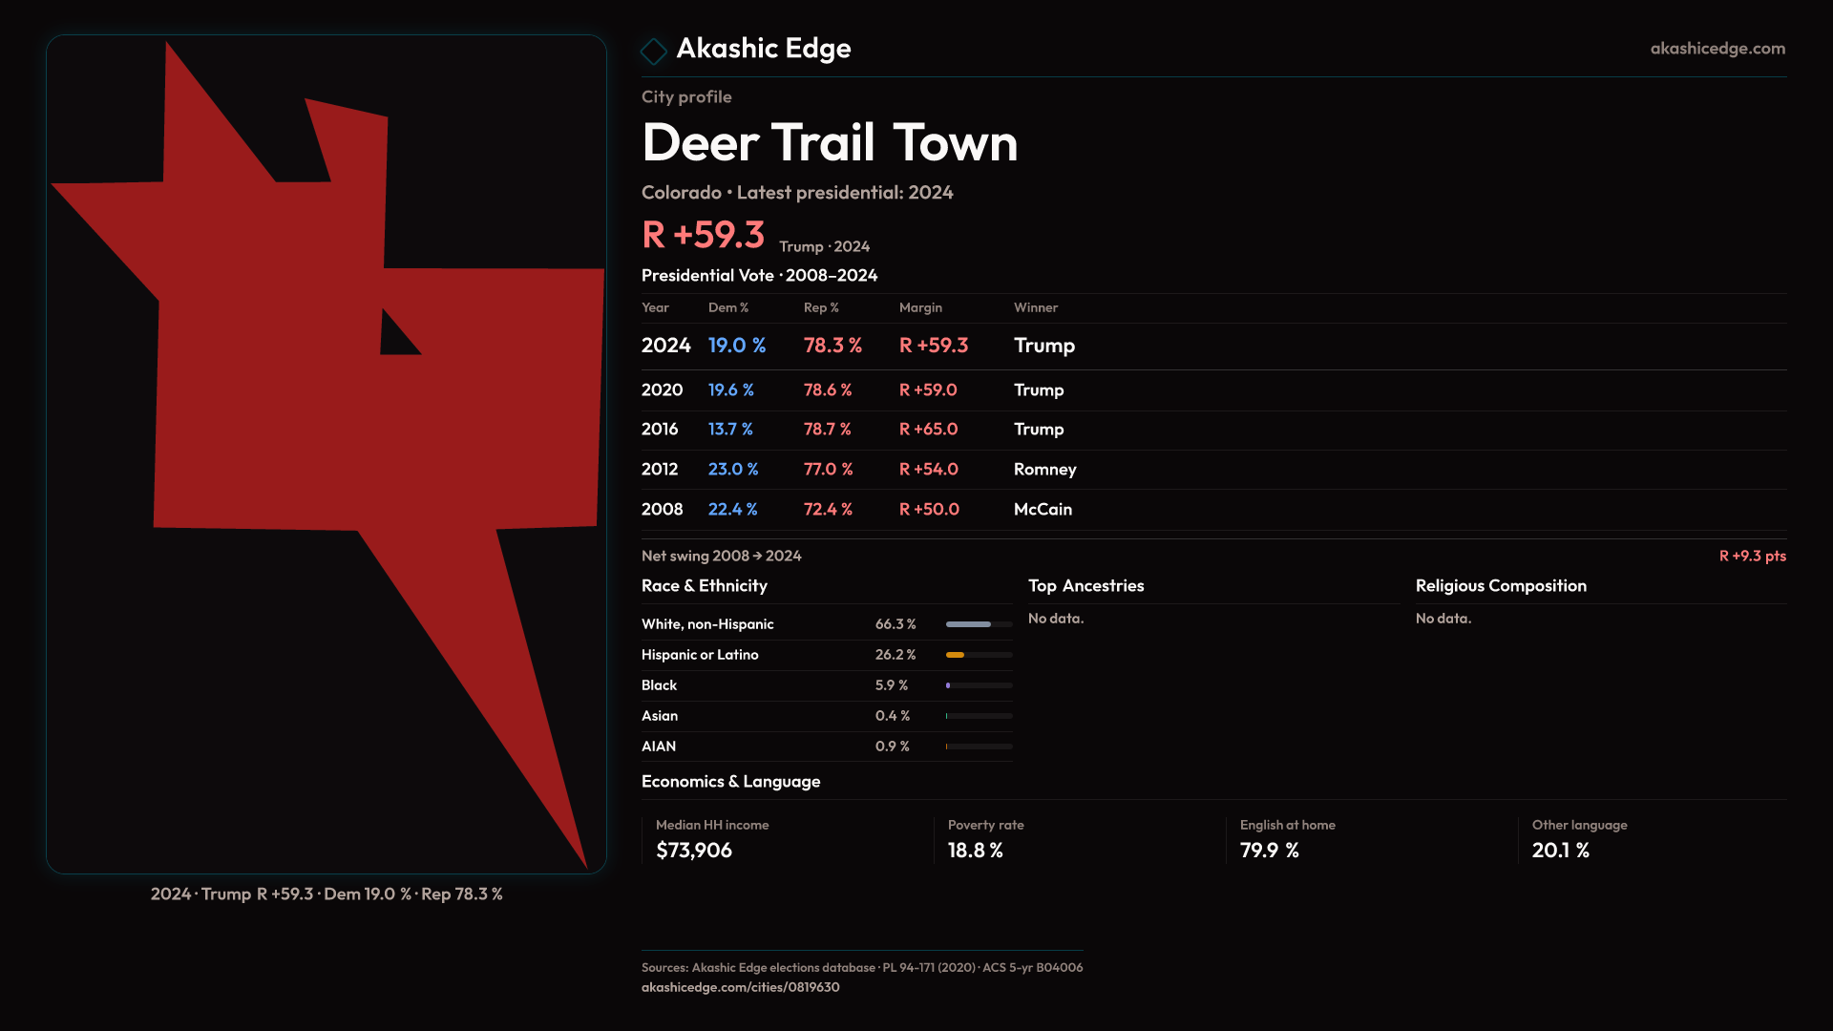Viewport: 1833px width, 1031px height.
Task: Click the 2016 margin R +65.0 value
Action: point(928,430)
